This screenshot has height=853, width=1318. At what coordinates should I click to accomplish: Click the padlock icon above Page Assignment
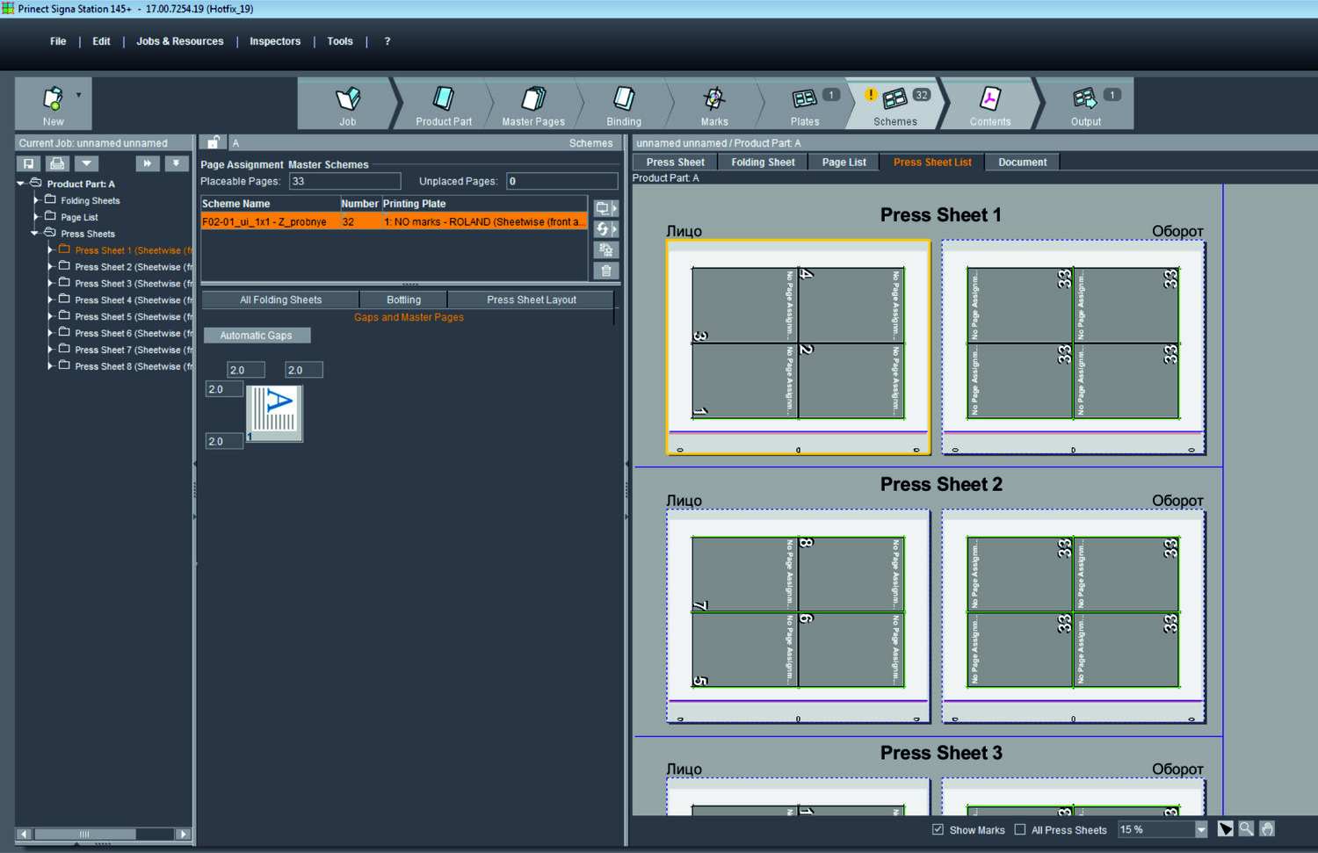click(x=214, y=142)
